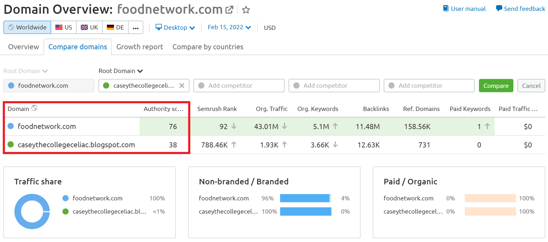Click the DE flag icon
This screenshot has height=242, width=548.
click(x=110, y=27)
